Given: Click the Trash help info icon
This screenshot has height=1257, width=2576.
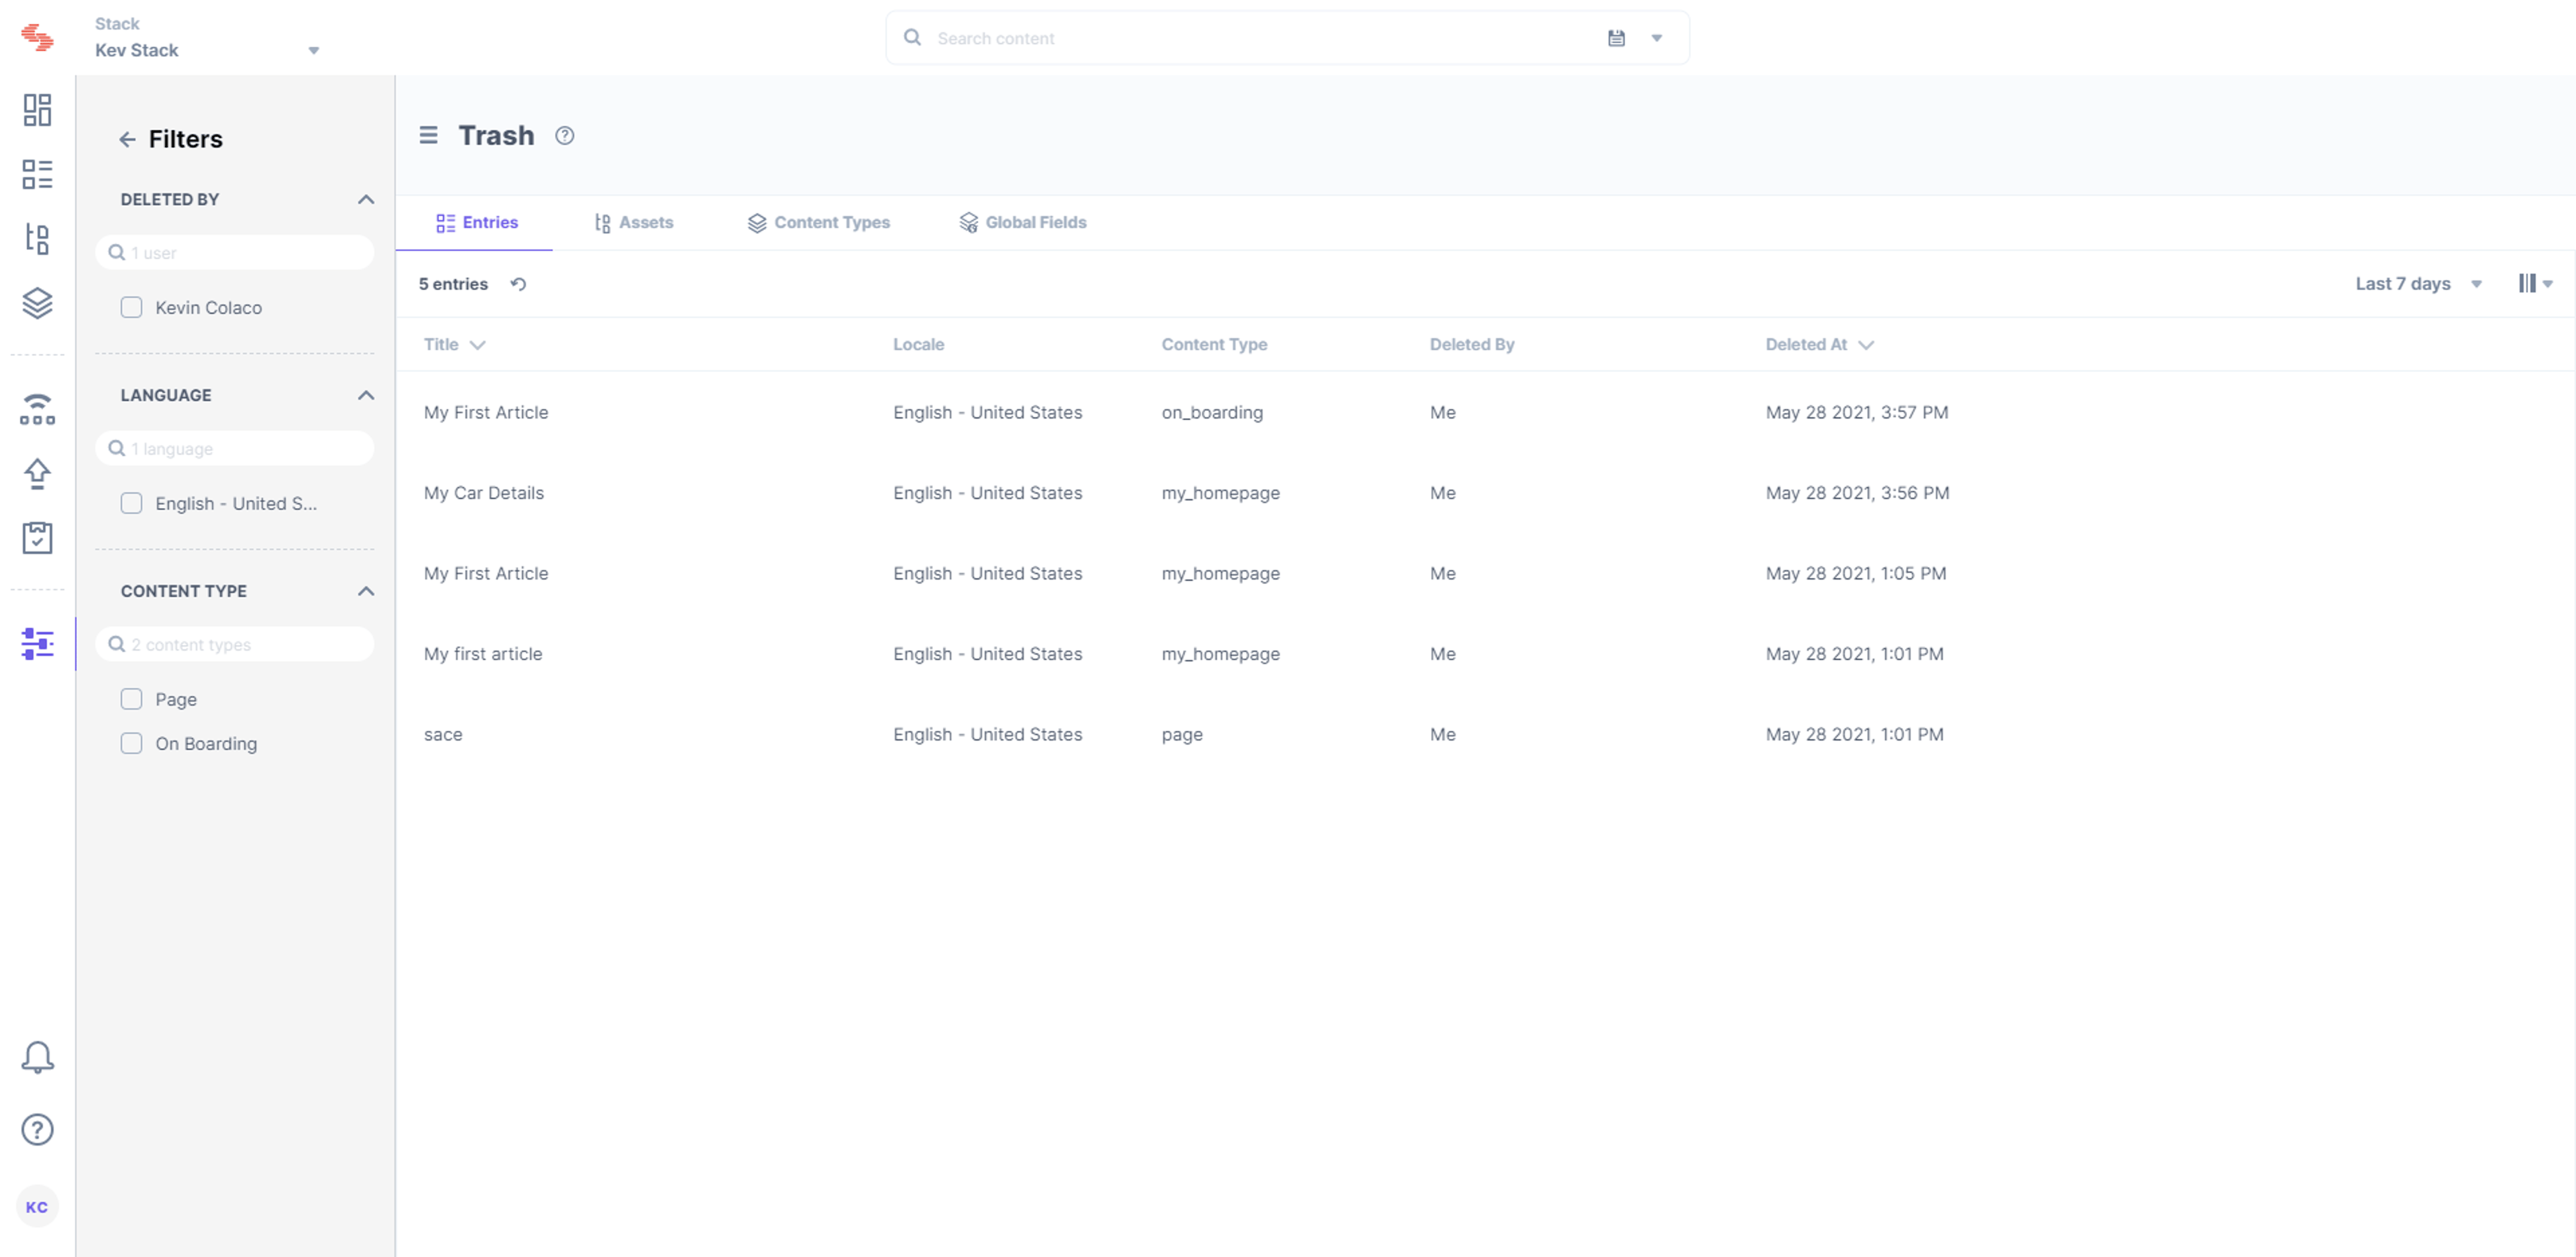Looking at the screenshot, I should click(565, 136).
